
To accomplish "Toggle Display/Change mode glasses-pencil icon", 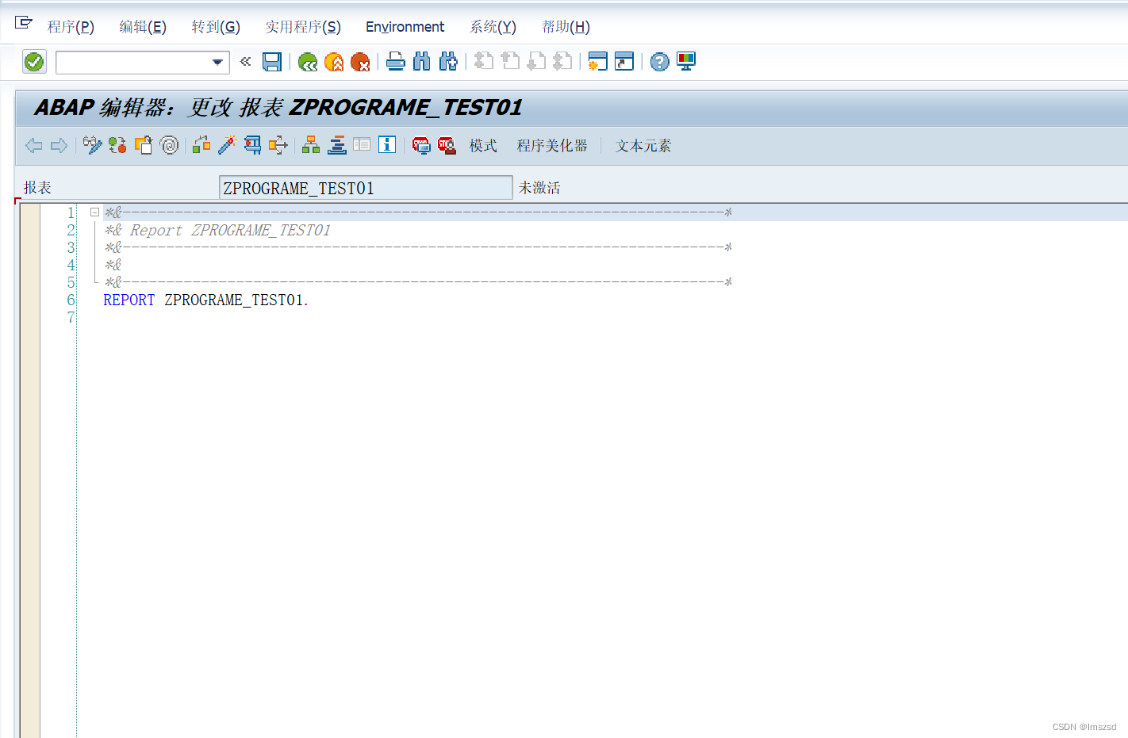I will (93, 145).
